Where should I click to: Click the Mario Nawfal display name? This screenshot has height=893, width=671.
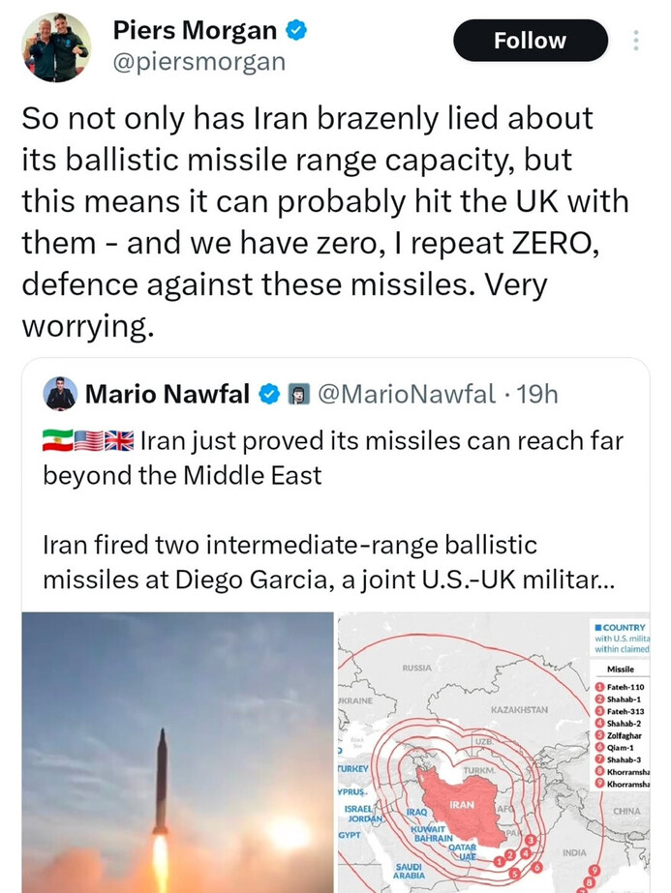coord(169,395)
